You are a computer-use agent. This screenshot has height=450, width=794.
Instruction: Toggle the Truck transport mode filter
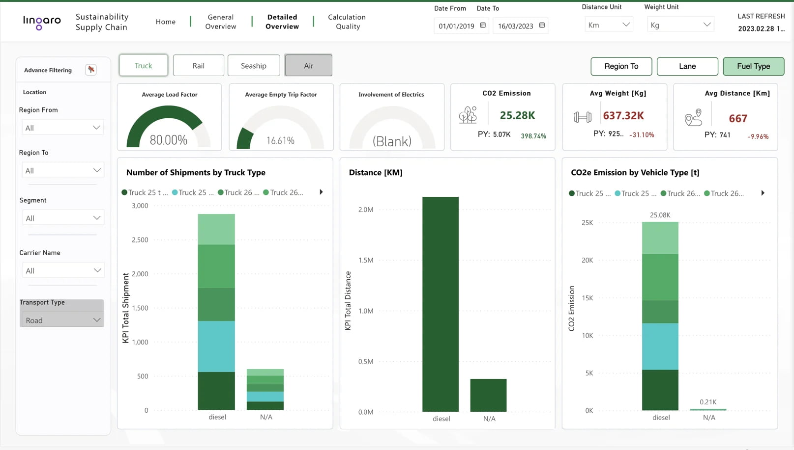pos(143,65)
